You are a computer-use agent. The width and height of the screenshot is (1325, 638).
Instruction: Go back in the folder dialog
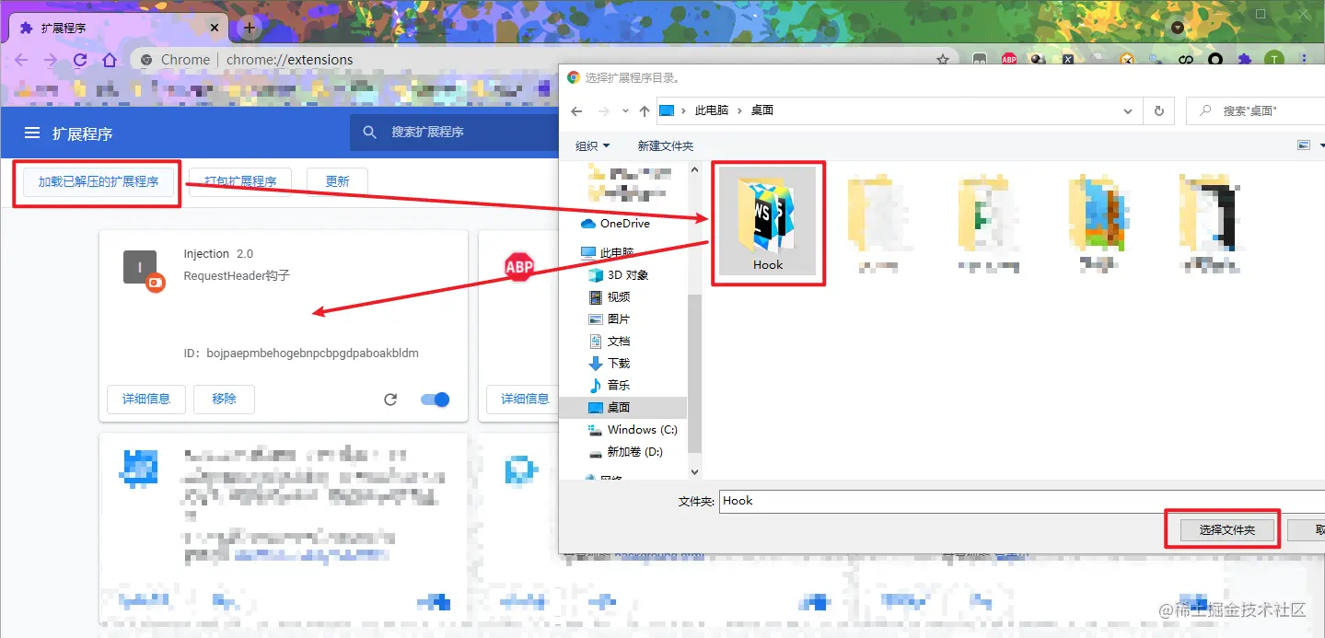[576, 110]
